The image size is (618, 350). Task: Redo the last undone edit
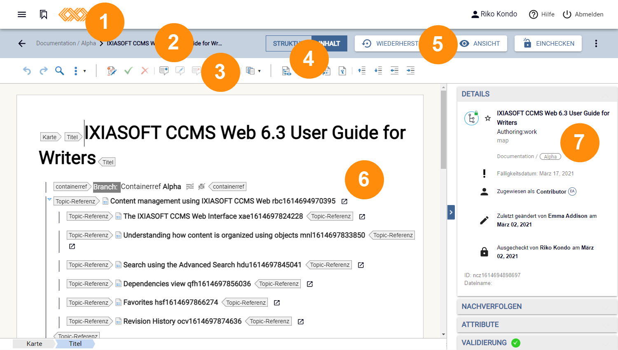pyautogui.click(x=44, y=71)
